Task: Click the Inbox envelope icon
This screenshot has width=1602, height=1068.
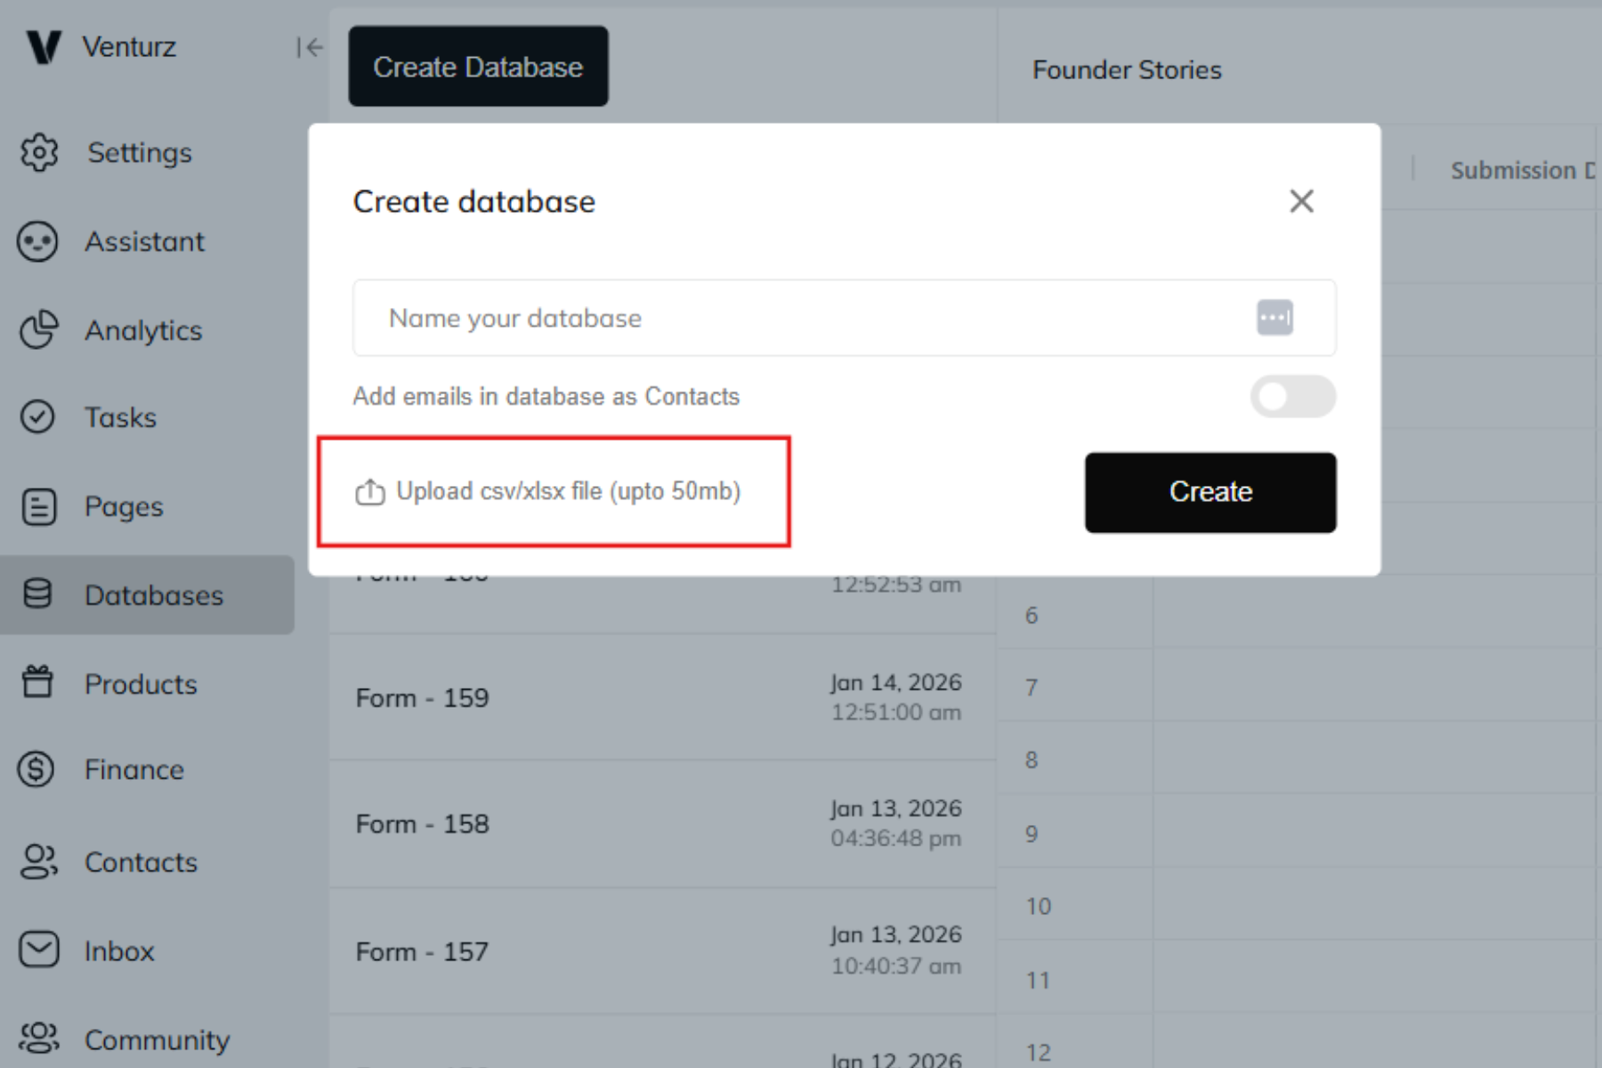Action: point(38,950)
